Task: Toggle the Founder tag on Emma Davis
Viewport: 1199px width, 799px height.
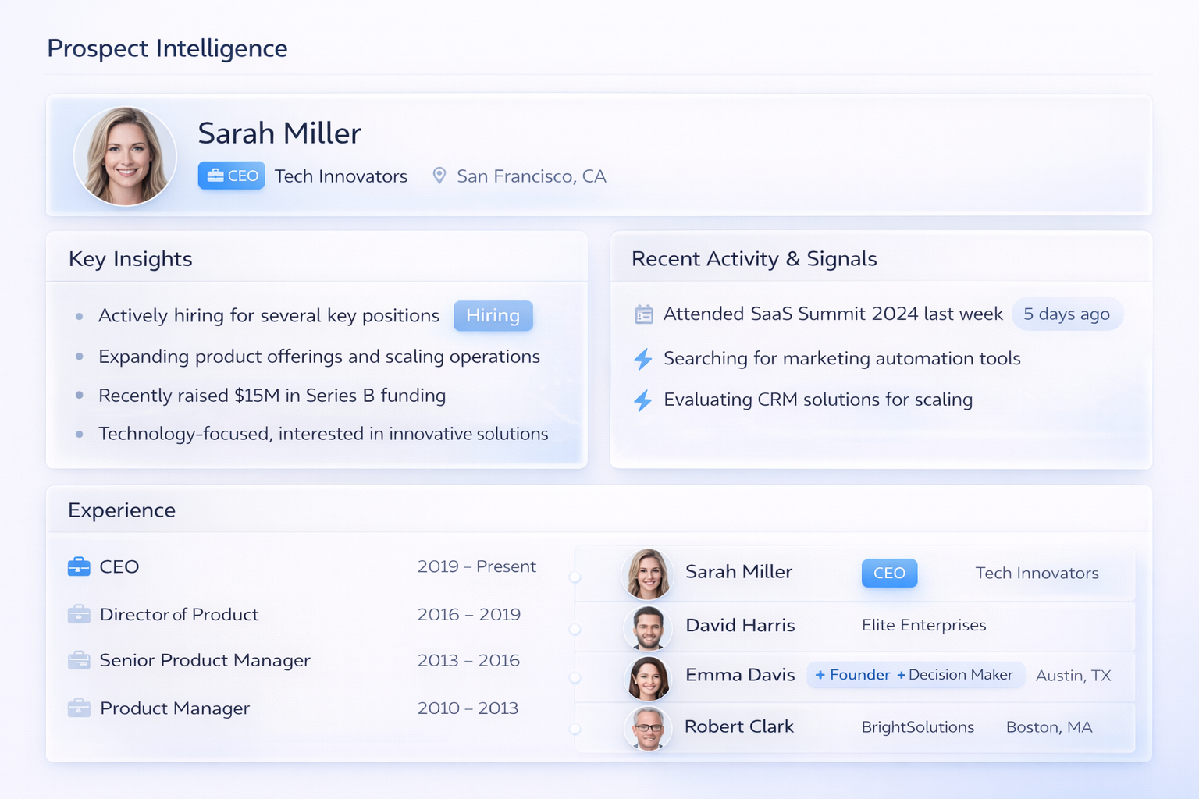Action: tap(852, 675)
